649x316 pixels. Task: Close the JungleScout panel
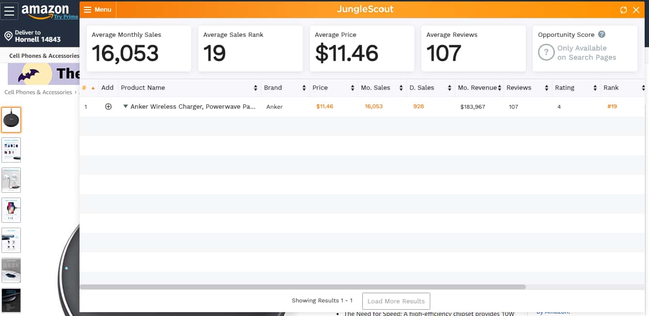[x=636, y=10]
